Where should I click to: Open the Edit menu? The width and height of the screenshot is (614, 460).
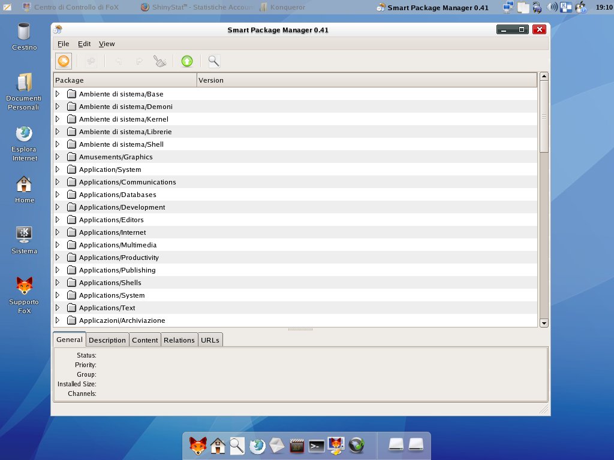[84, 44]
